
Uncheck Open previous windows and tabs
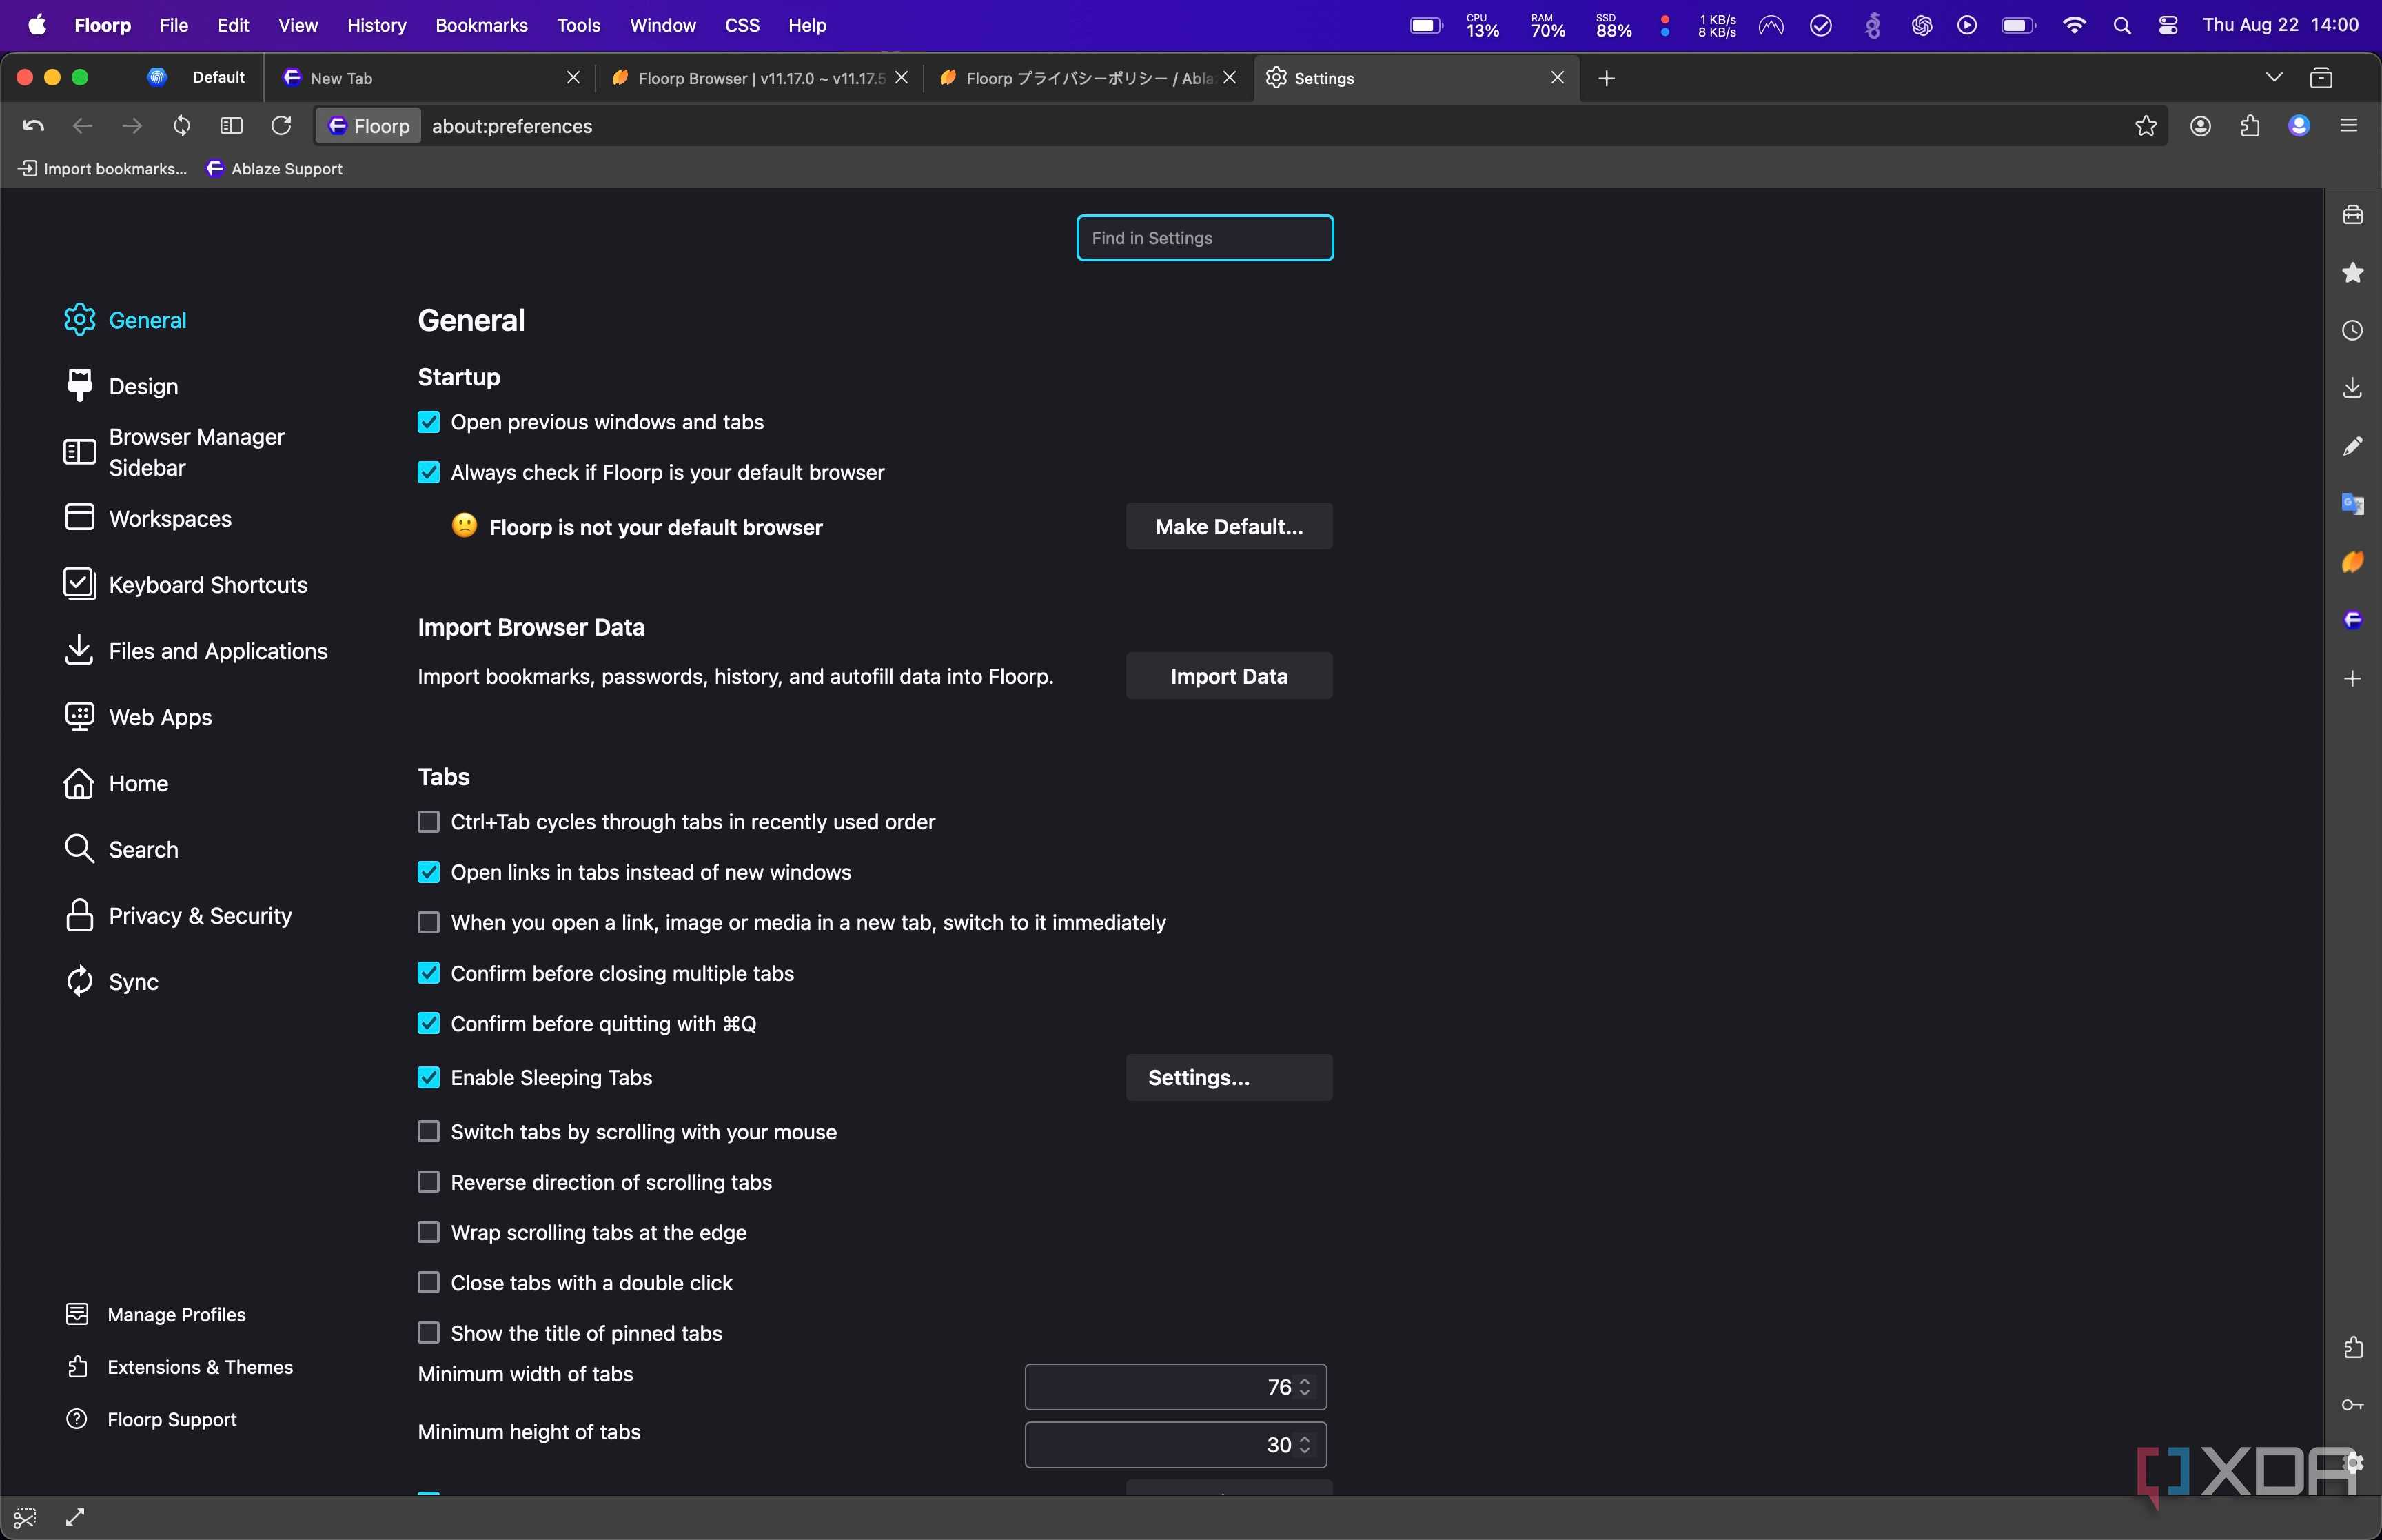pyautogui.click(x=429, y=422)
